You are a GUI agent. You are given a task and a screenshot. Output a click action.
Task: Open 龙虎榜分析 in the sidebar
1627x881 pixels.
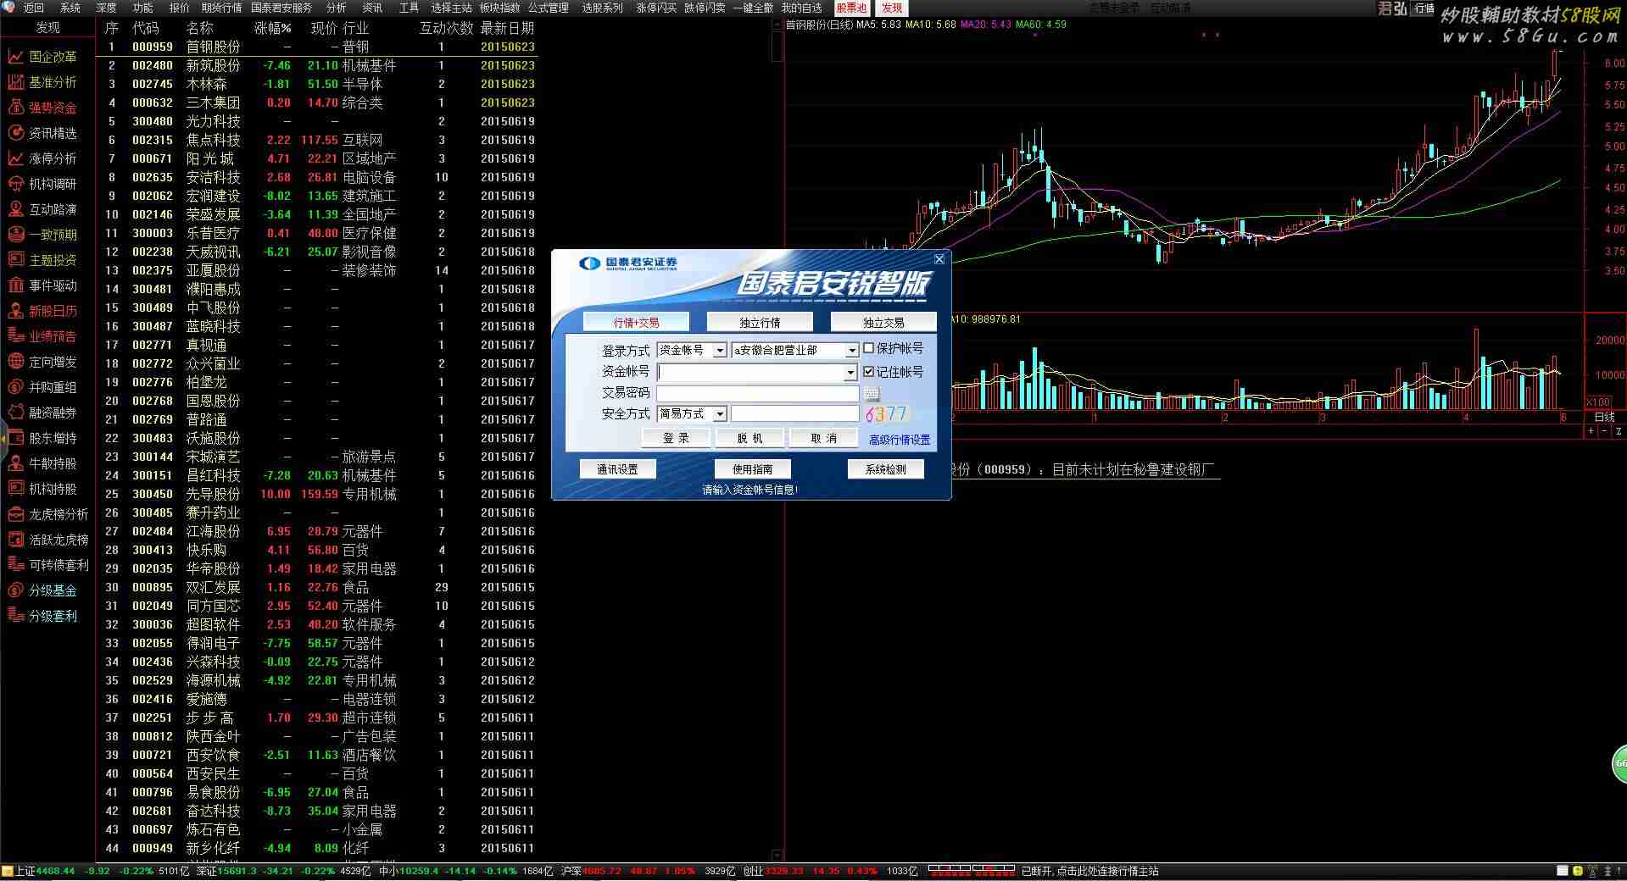[48, 514]
